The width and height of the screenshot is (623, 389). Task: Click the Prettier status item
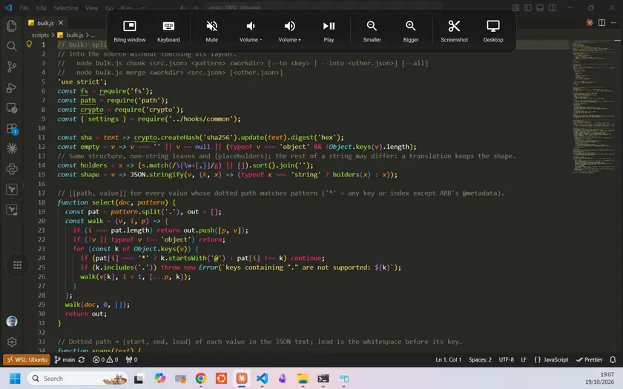[589, 359]
